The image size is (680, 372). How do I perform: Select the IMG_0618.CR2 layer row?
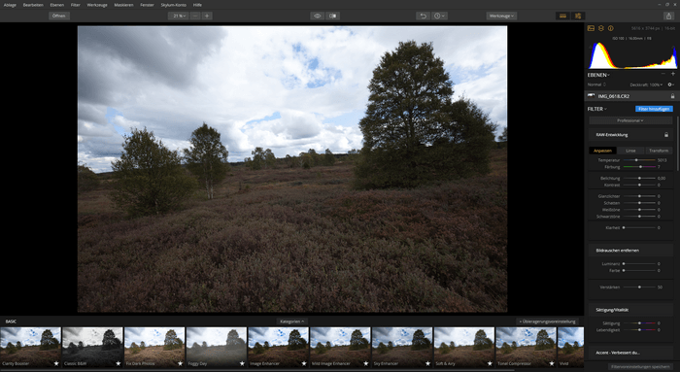point(631,96)
